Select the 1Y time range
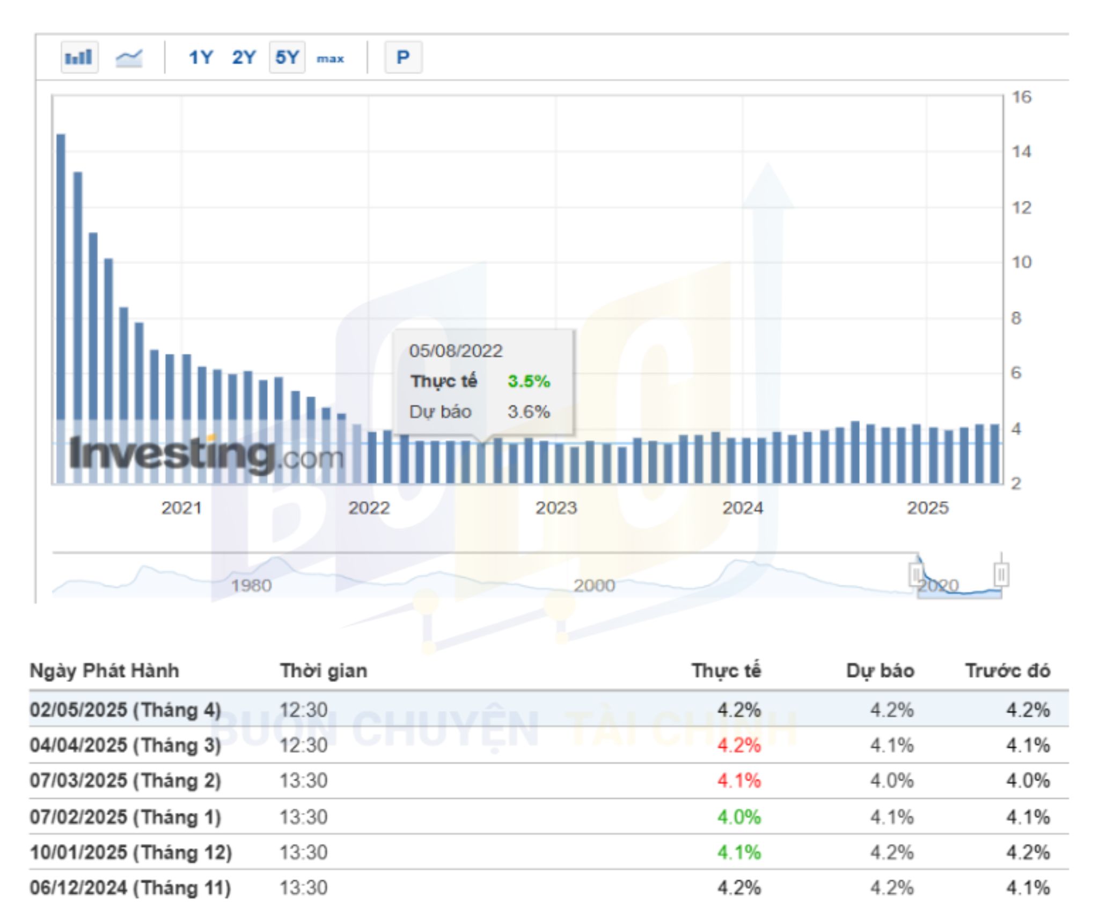The width and height of the screenshot is (1099, 921). [201, 57]
